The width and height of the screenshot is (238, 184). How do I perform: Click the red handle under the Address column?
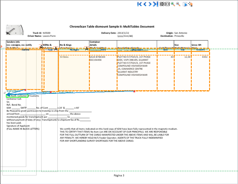(x=25, y=90)
